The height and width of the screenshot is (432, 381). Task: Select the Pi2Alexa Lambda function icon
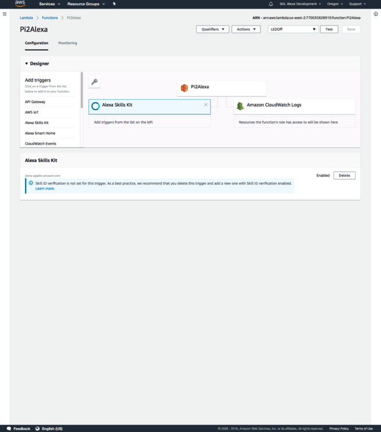pyautogui.click(x=184, y=87)
